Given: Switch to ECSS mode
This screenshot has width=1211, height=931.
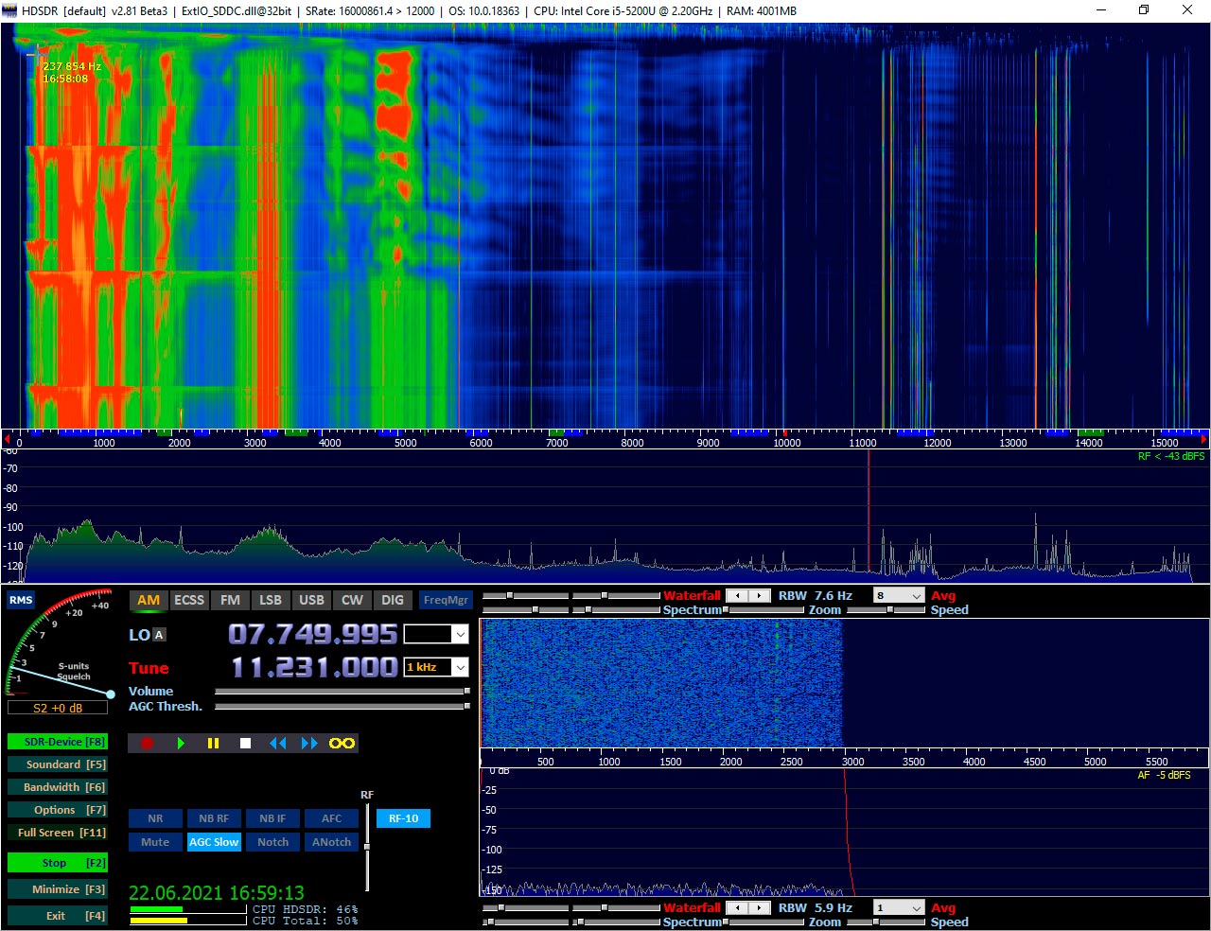Looking at the screenshot, I should pos(189,600).
